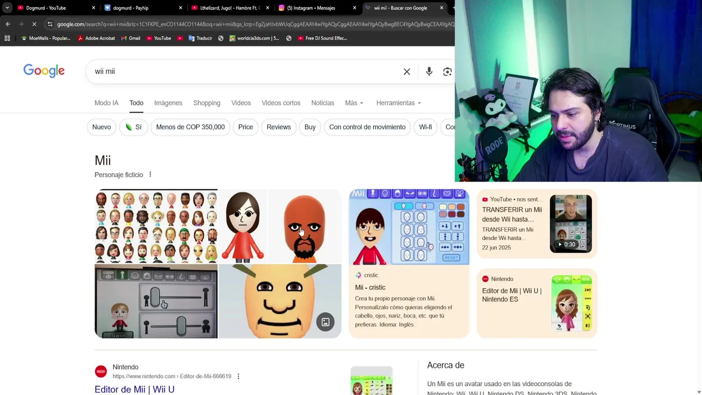Open Nintendo card Mii girl thumbnail

pos(571,303)
